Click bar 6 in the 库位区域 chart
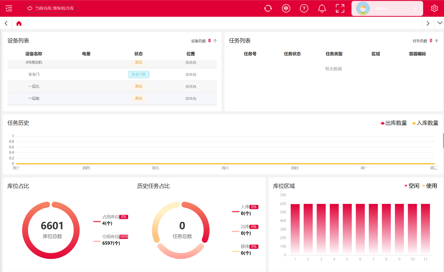This screenshot has height=272, width=444. 360,229
